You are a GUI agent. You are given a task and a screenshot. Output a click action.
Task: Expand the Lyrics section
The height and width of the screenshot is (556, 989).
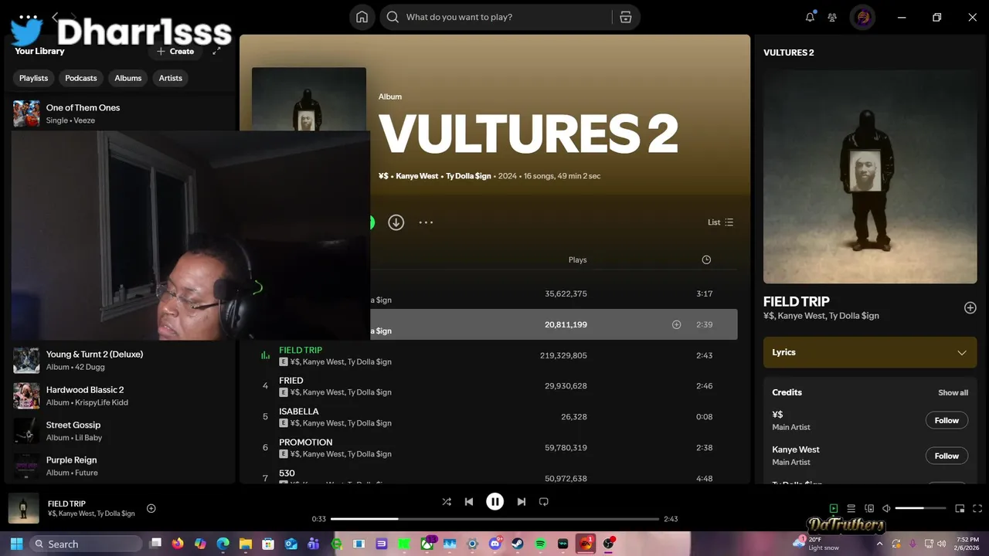point(870,352)
